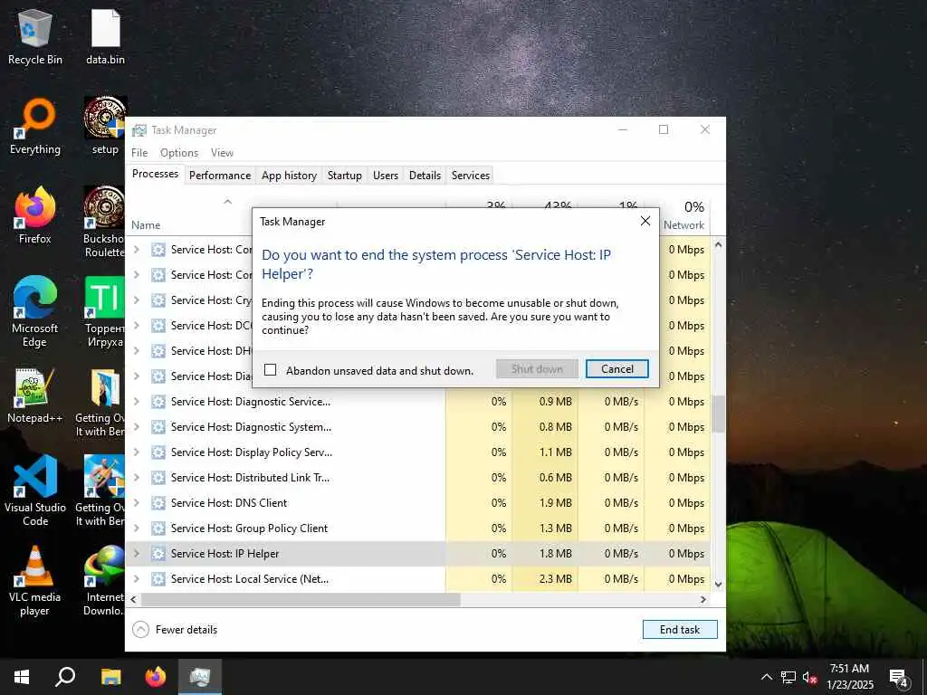
Task: Expand Service Host: Diagnostic Service... row
Action: click(x=137, y=401)
